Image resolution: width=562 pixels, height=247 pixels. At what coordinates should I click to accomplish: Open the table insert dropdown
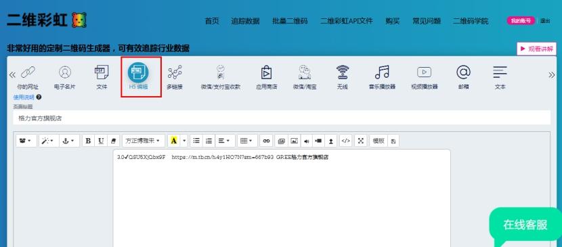247,141
